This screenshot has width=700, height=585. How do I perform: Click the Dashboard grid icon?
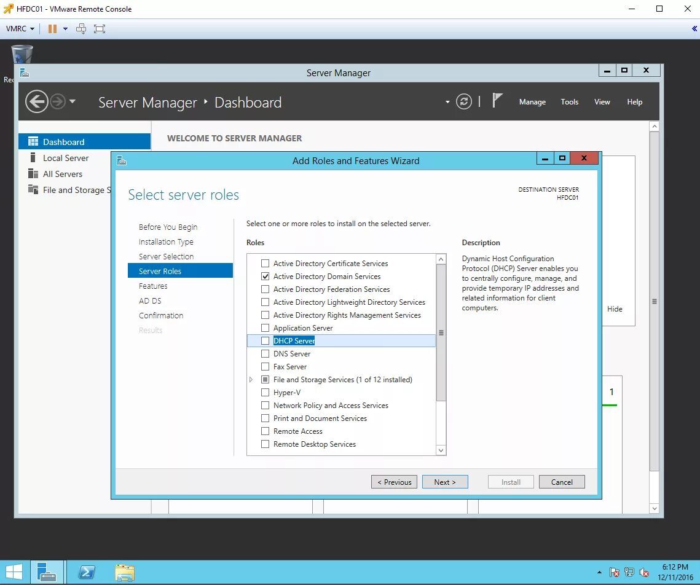tap(33, 141)
